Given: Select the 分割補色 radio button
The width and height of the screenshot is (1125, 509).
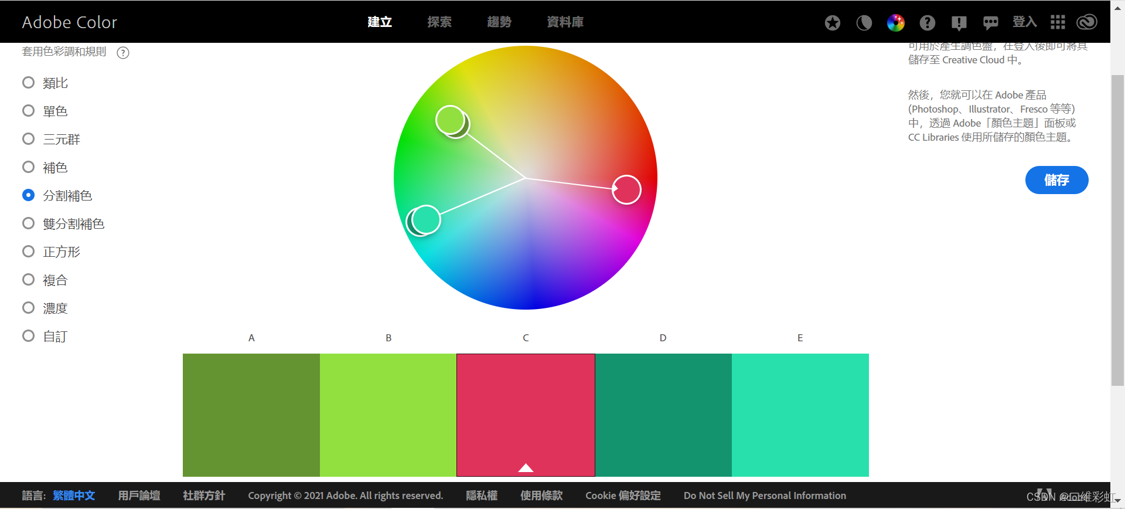Looking at the screenshot, I should (28, 195).
